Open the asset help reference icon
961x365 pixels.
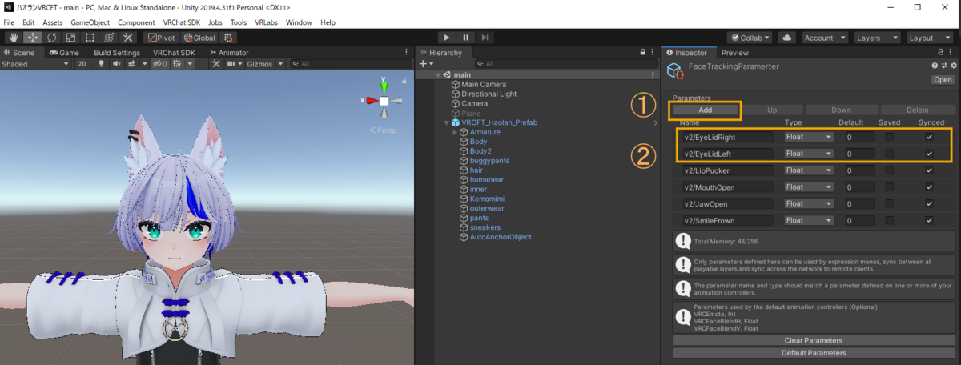coord(935,66)
